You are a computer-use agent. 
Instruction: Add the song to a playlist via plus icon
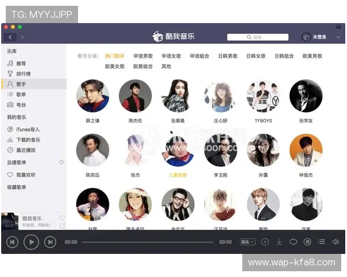(x=265, y=242)
